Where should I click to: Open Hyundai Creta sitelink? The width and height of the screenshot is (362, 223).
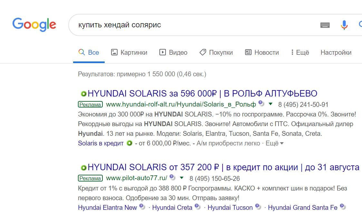[x=172, y=208]
